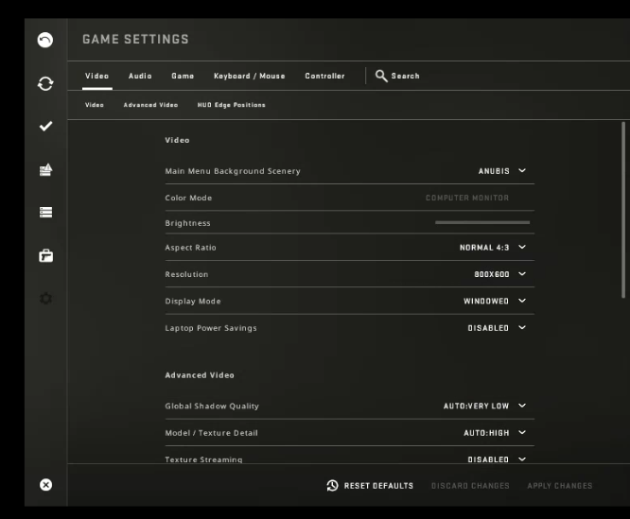
Task: Click the checkmark icon in the sidebar
Action: 45,126
